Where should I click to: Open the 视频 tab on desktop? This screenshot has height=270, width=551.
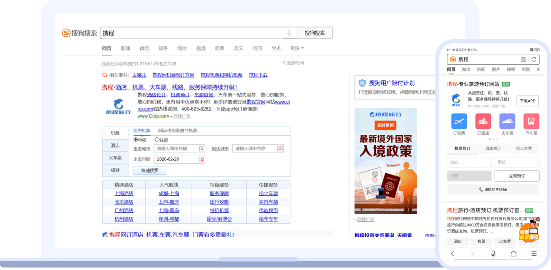201,48
